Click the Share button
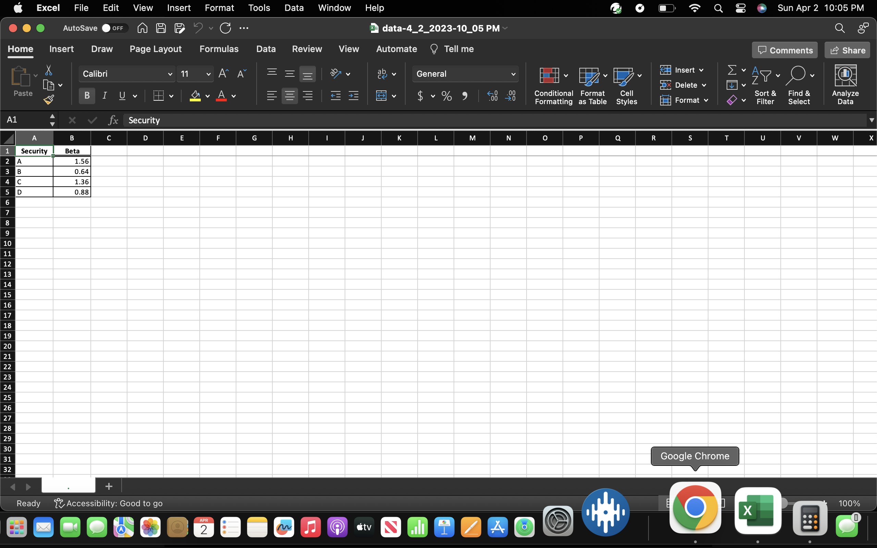Screen dimensions: 877x548 pos(847,50)
